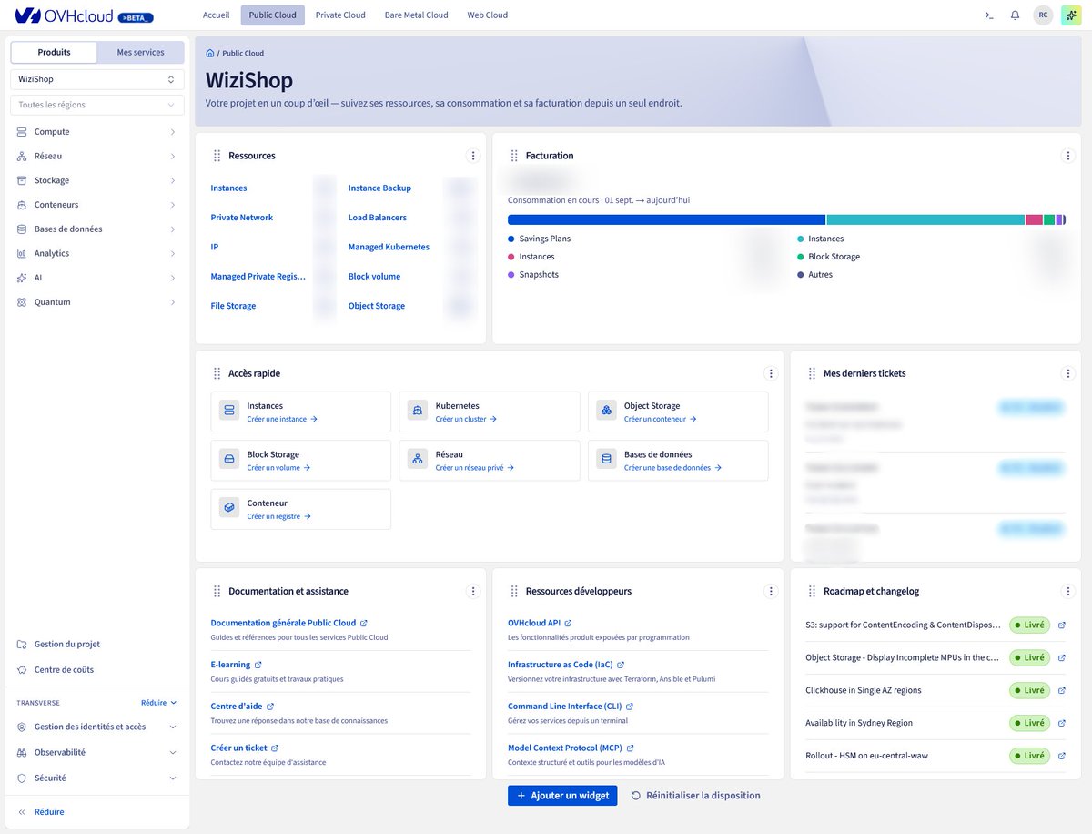Viewport: 1092px width, 834px height.
Task: Switch to Mes services toggle
Action: click(x=141, y=52)
